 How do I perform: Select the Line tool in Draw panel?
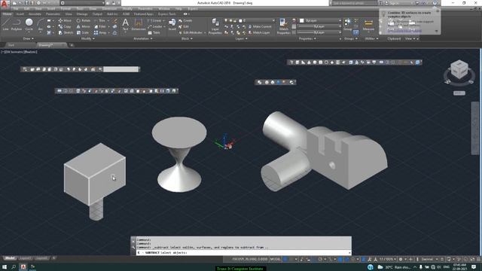pyautogui.click(x=5, y=25)
